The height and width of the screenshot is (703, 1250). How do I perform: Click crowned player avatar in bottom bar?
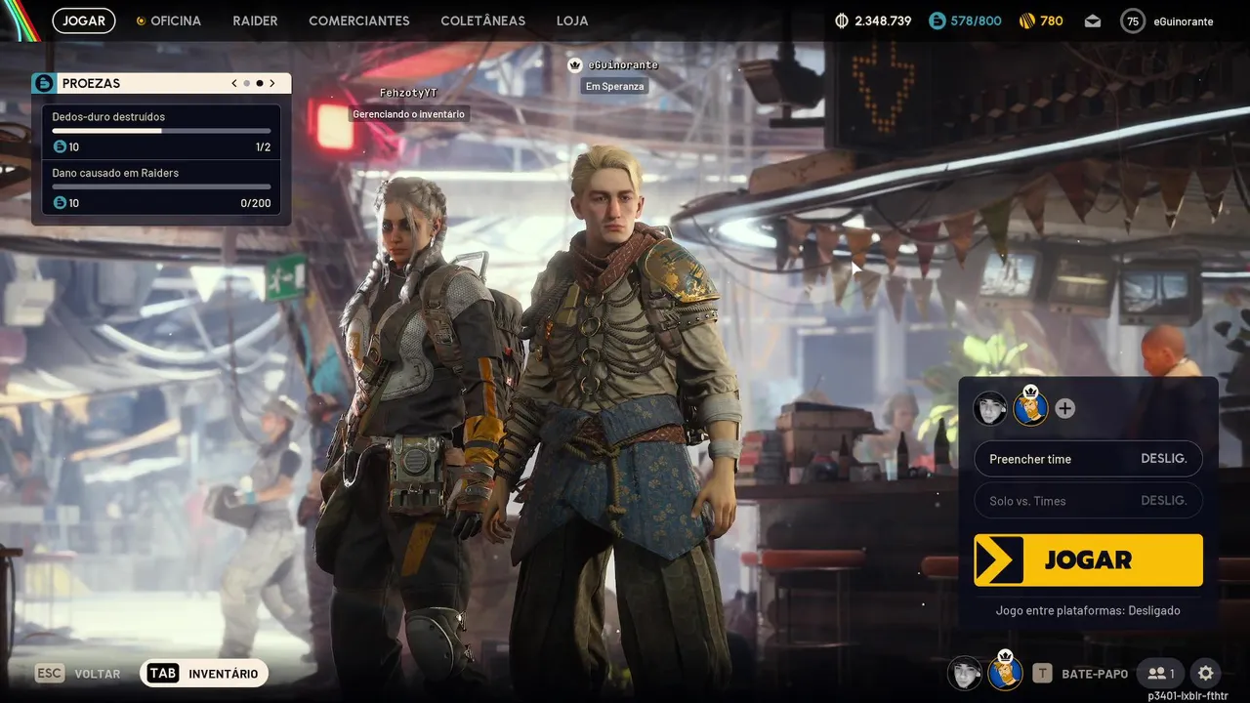tap(1005, 671)
